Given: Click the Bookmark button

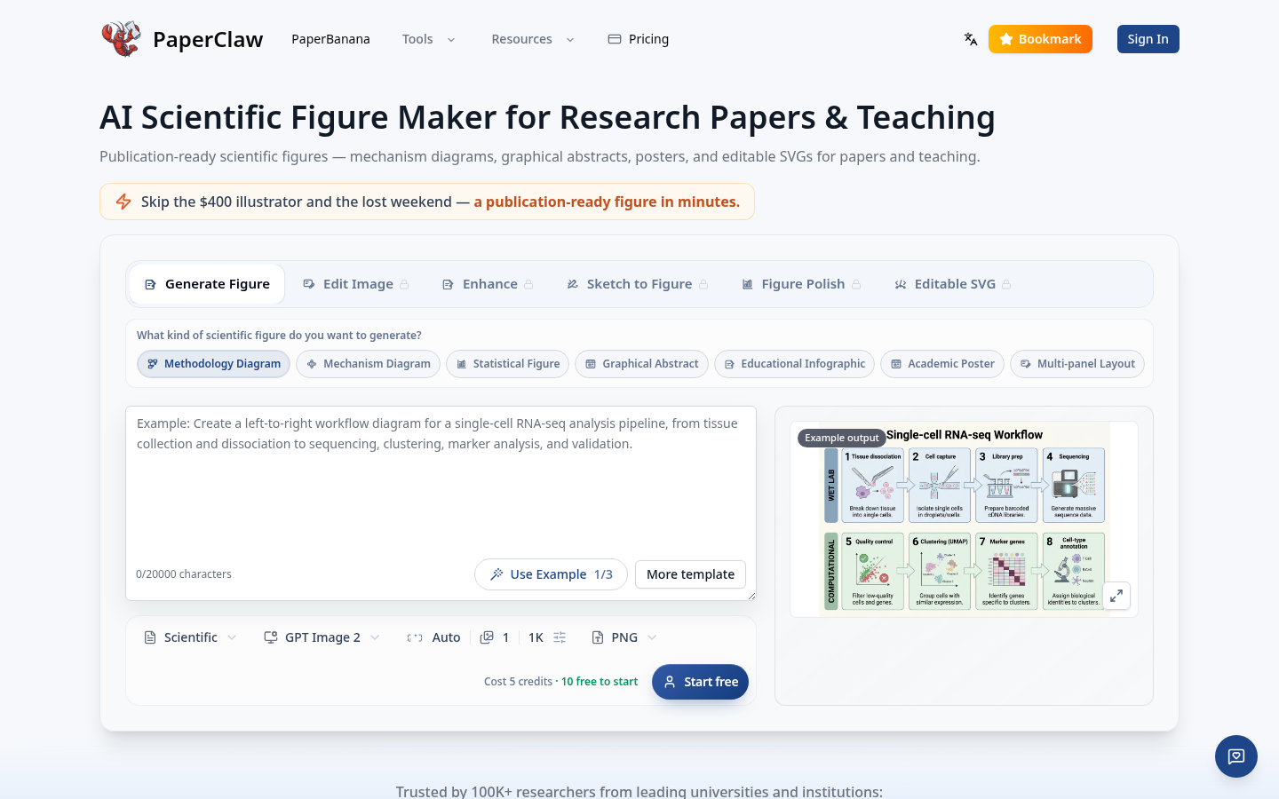Looking at the screenshot, I should coord(1040,39).
